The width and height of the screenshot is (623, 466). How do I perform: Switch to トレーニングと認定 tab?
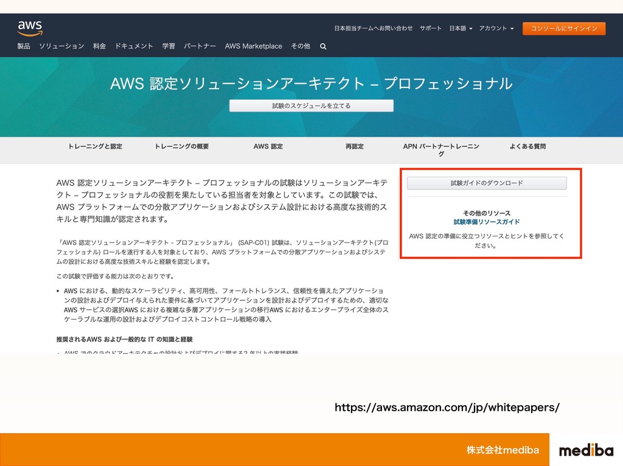click(96, 146)
